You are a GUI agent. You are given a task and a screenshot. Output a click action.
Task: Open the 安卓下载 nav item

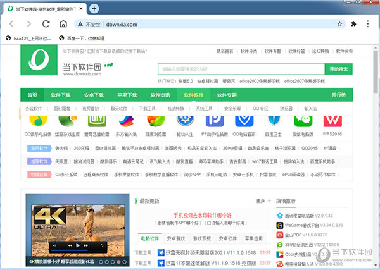[x=94, y=95]
